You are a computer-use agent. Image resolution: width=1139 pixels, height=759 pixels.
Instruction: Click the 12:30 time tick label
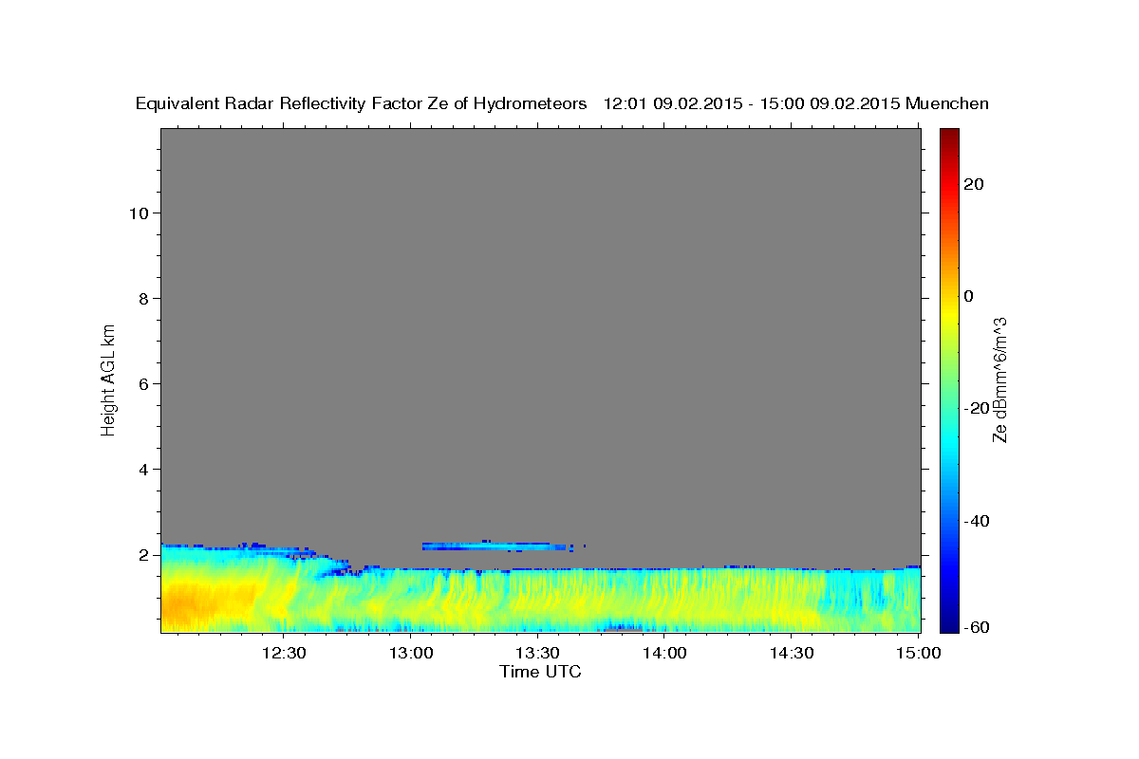click(x=283, y=653)
